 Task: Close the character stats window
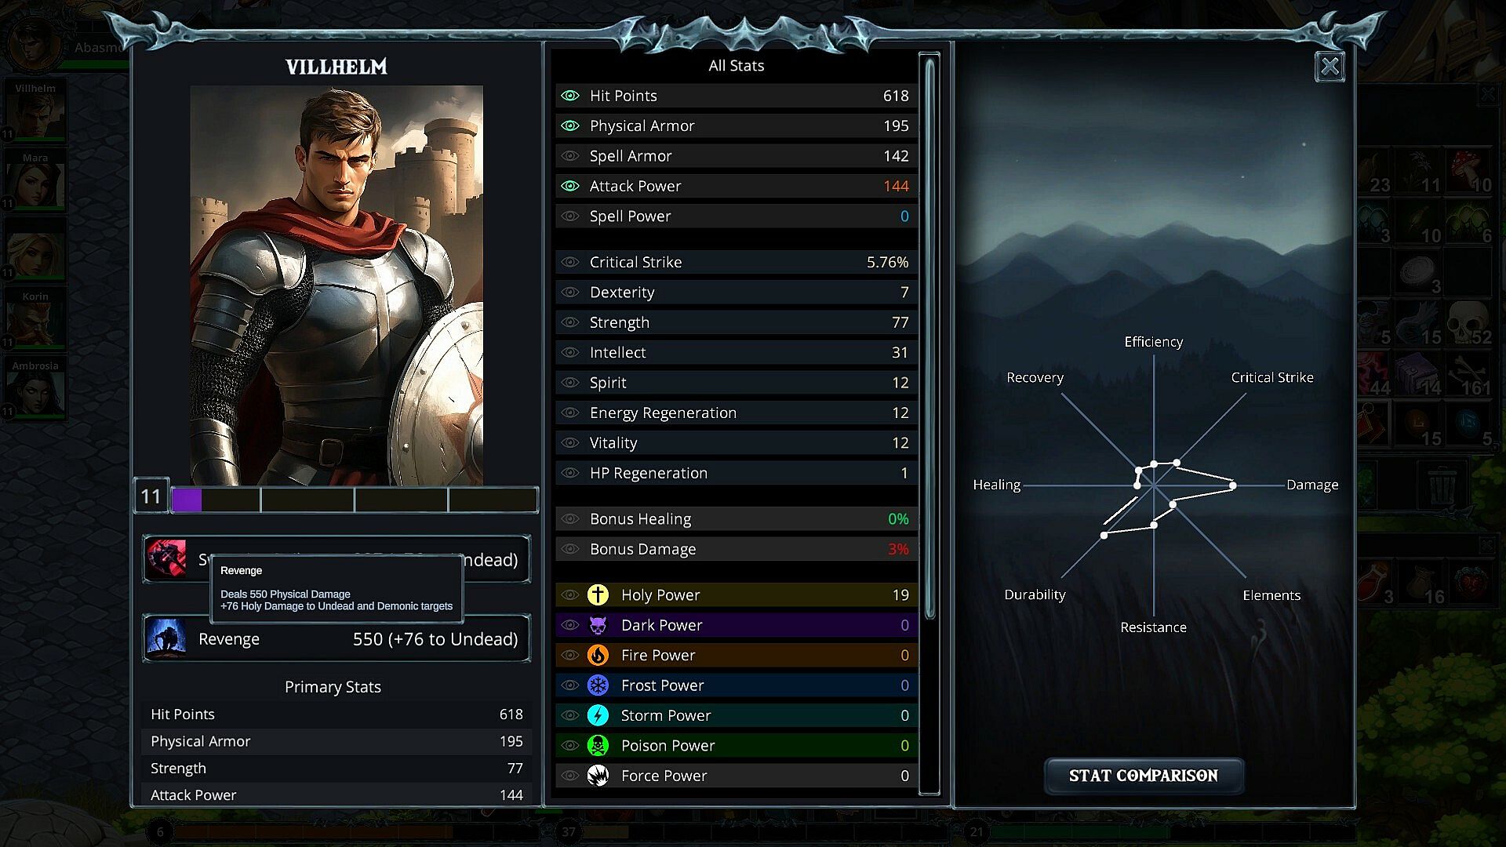coord(1330,67)
